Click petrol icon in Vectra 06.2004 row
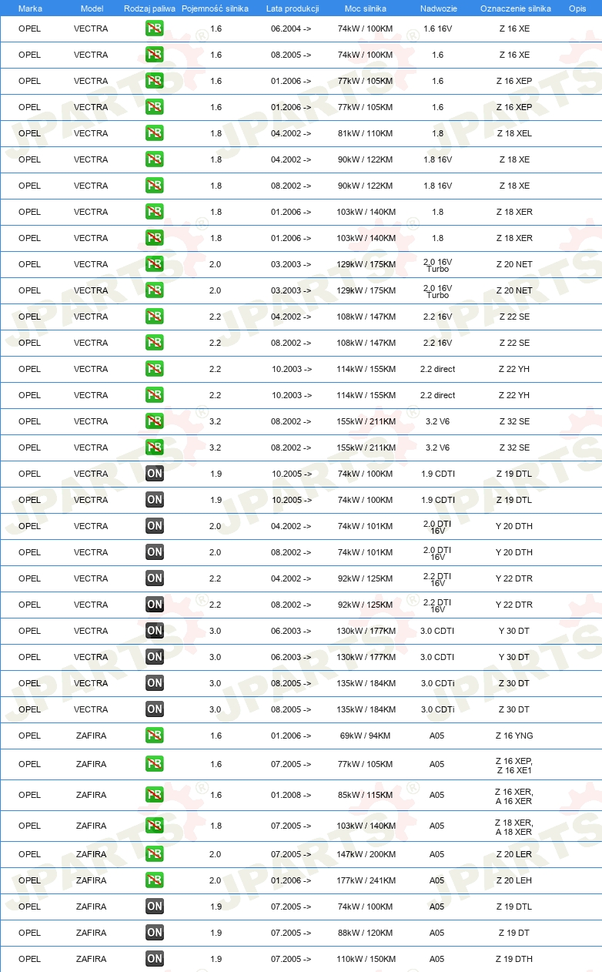Screen dimensions: 602x972 pos(155,28)
